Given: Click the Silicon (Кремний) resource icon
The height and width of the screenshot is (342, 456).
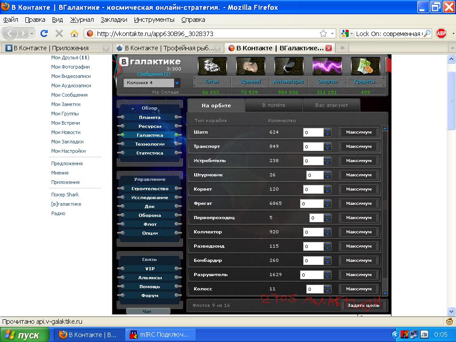Looking at the screenshot, I should coord(251,66).
